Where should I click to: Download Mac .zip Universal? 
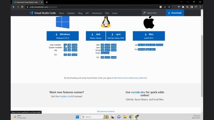(159, 45)
